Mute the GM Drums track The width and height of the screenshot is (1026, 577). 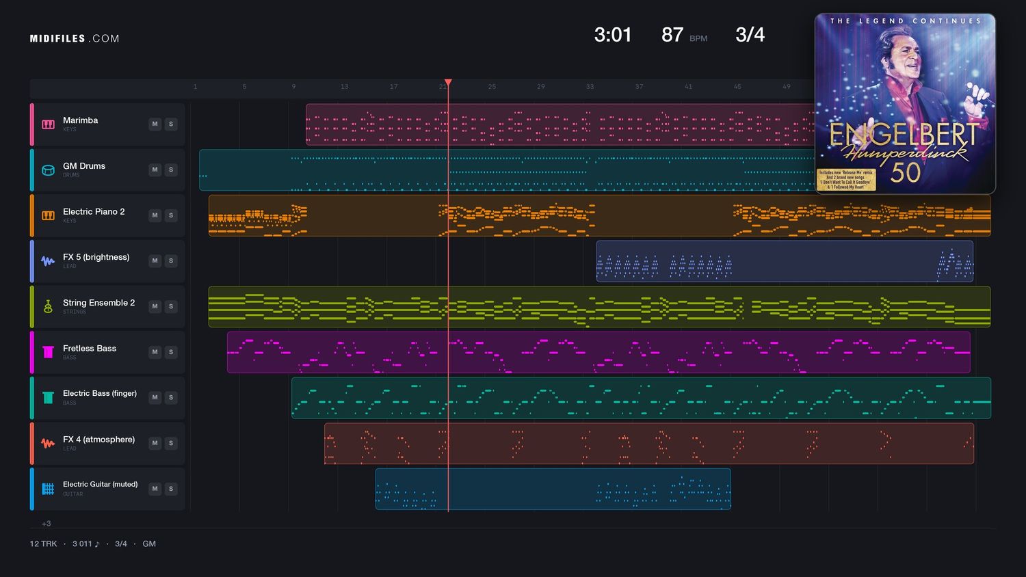pyautogui.click(x=155, y=170)
